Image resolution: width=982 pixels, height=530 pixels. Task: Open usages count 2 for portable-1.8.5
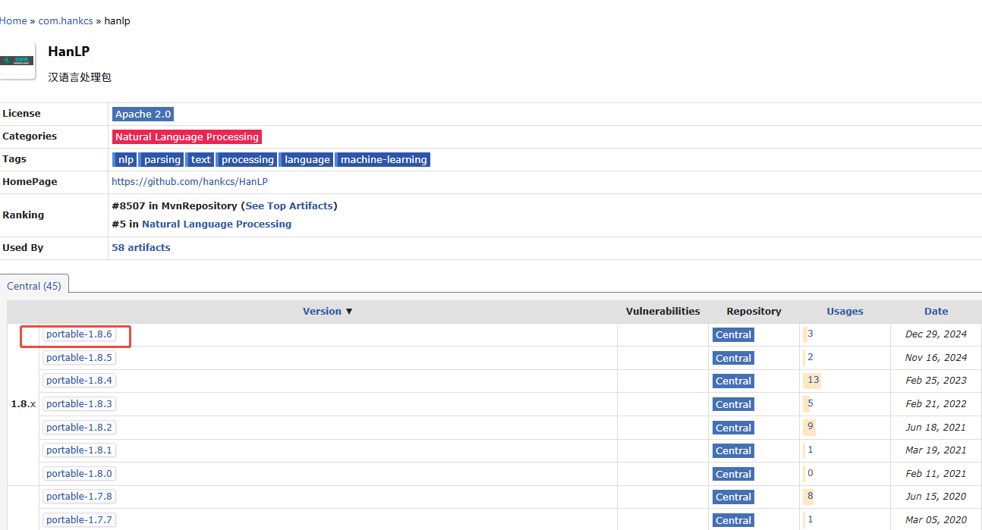[x=810, y=357]
